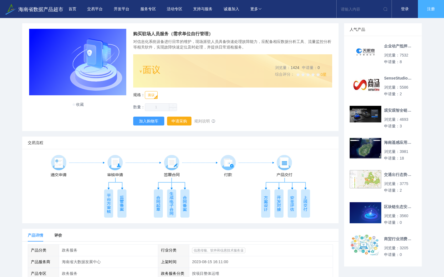The image size is (444, 277).
Task: Click the site logo in the header
Action: pyautogui.click(x=34, y=9)
